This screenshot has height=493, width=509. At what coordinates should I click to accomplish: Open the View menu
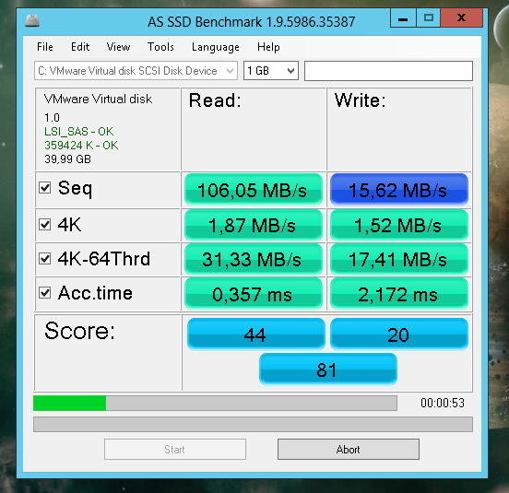point(118,47)
